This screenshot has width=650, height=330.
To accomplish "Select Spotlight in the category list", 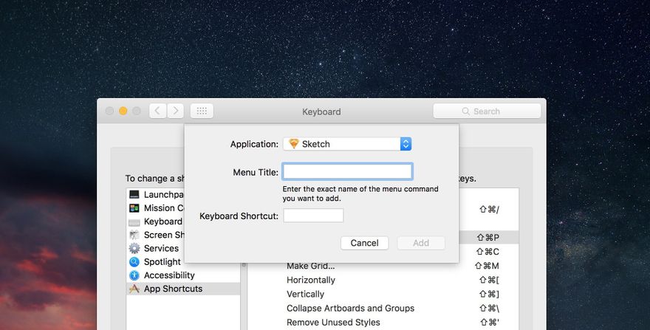I will click(x=183, y=261).
